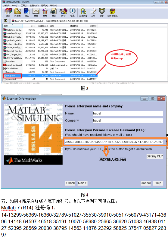The height and width of the screenshot is (238, 168).
Task: Click the Cancel button in License Information
Action: pyautogui.click(x=145, y=183)
